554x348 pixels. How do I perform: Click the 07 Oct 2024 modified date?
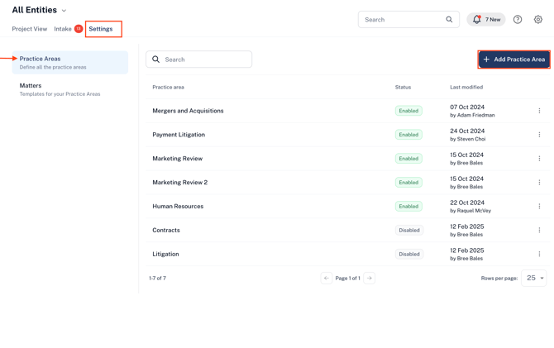click(x=467, y=107)
